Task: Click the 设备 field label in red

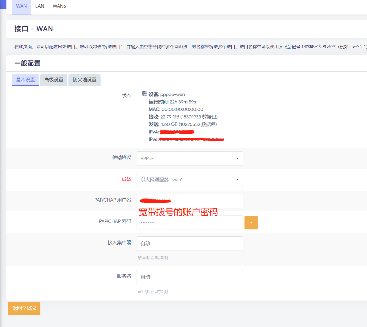Action: pyautogui.click(x=127, y=179)
